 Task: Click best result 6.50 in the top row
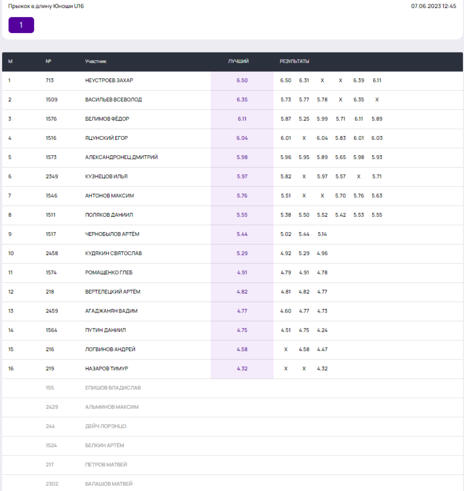[x=242, y=80]
